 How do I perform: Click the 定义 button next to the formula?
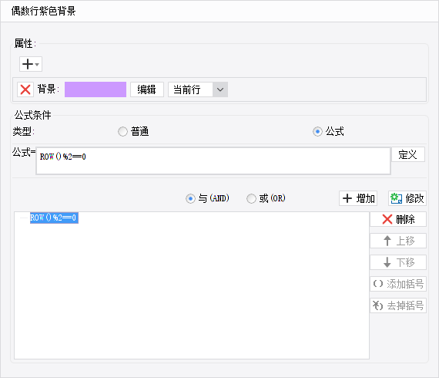[408, 154]
